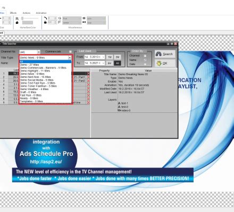Toggle Order By Date checkbox
Viewport: 234px width, 212px height.
[145, 64]
